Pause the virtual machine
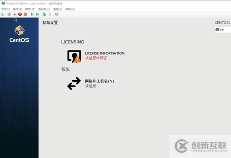 (x=32, y=15)
